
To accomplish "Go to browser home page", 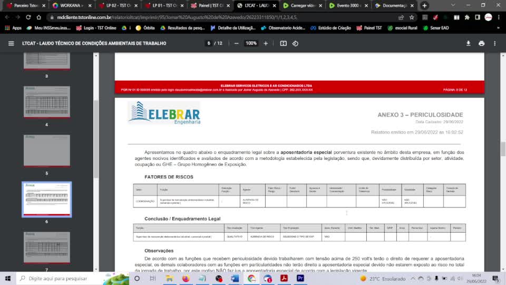I will 38,17.
